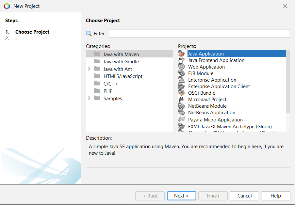Click the EJB Module icon
The image size is (295, 205).
(x=182, y=73)
